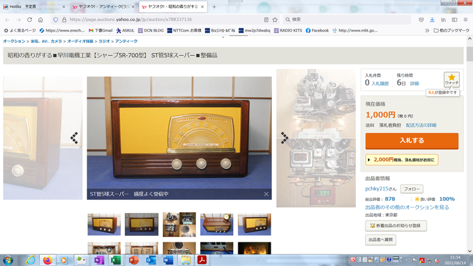Select the first radio thumbnail image
Screen dimensions: 473x266
(104, 224)
